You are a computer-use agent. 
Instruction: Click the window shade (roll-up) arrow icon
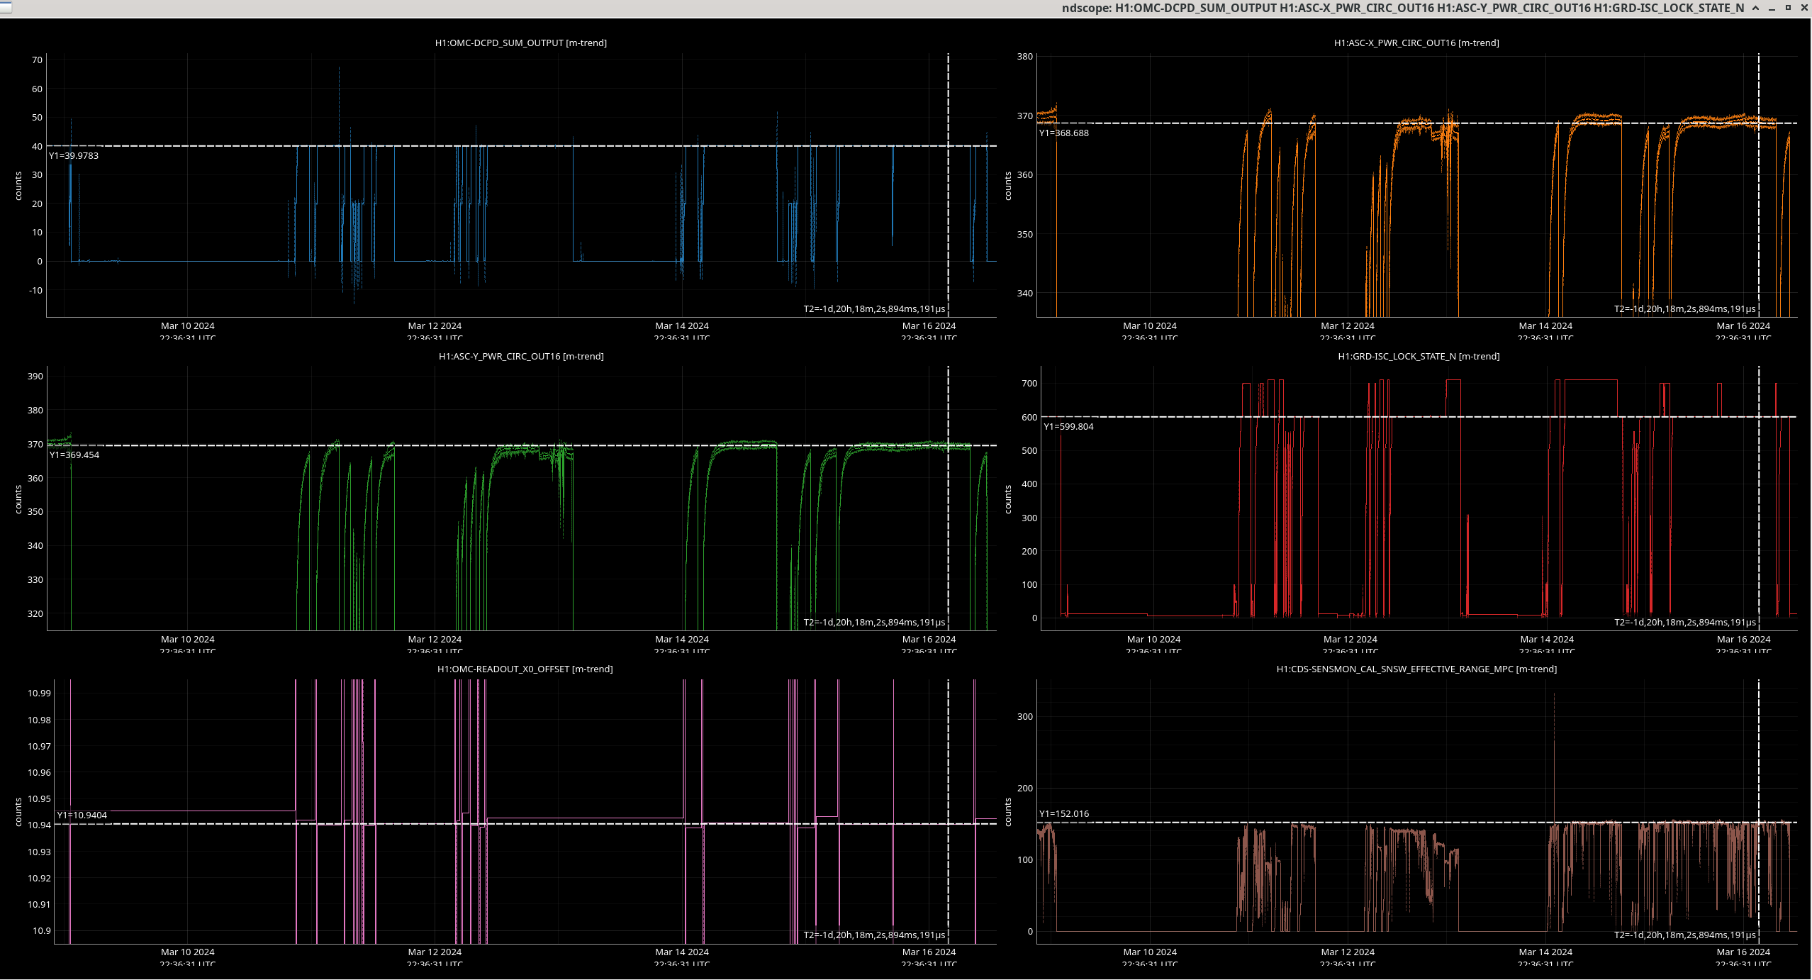click(x=1755, y=8)
